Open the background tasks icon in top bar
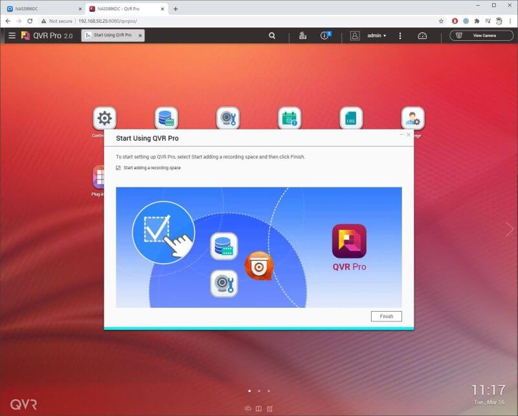This screenshot has width=518, height=416. pyautogui.click(x=302, y=36)
